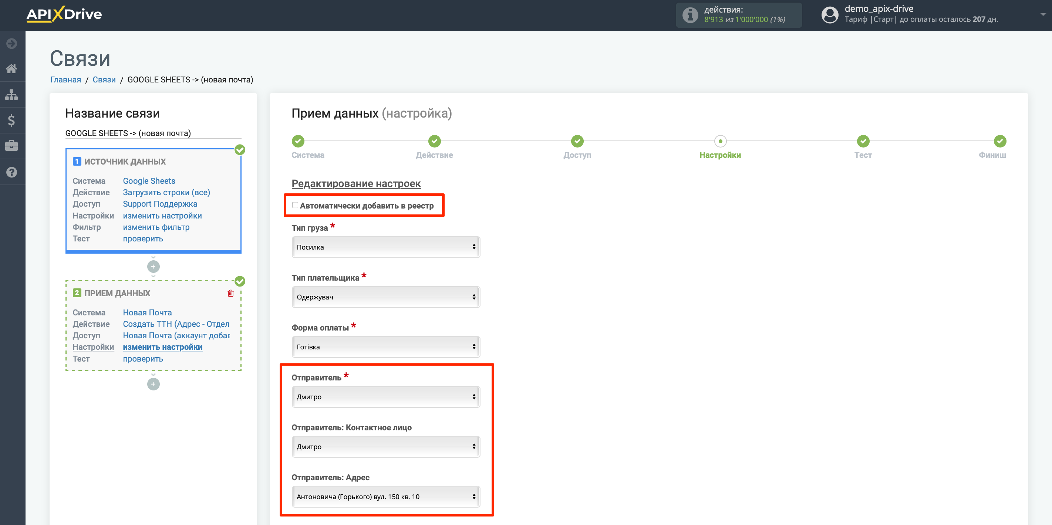Go to Доступ step
Viewport: 1052px width, 525px height.
pos(577,141)
